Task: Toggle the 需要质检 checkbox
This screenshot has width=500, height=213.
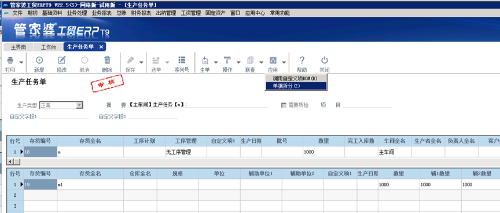Action: coord(284,105)
